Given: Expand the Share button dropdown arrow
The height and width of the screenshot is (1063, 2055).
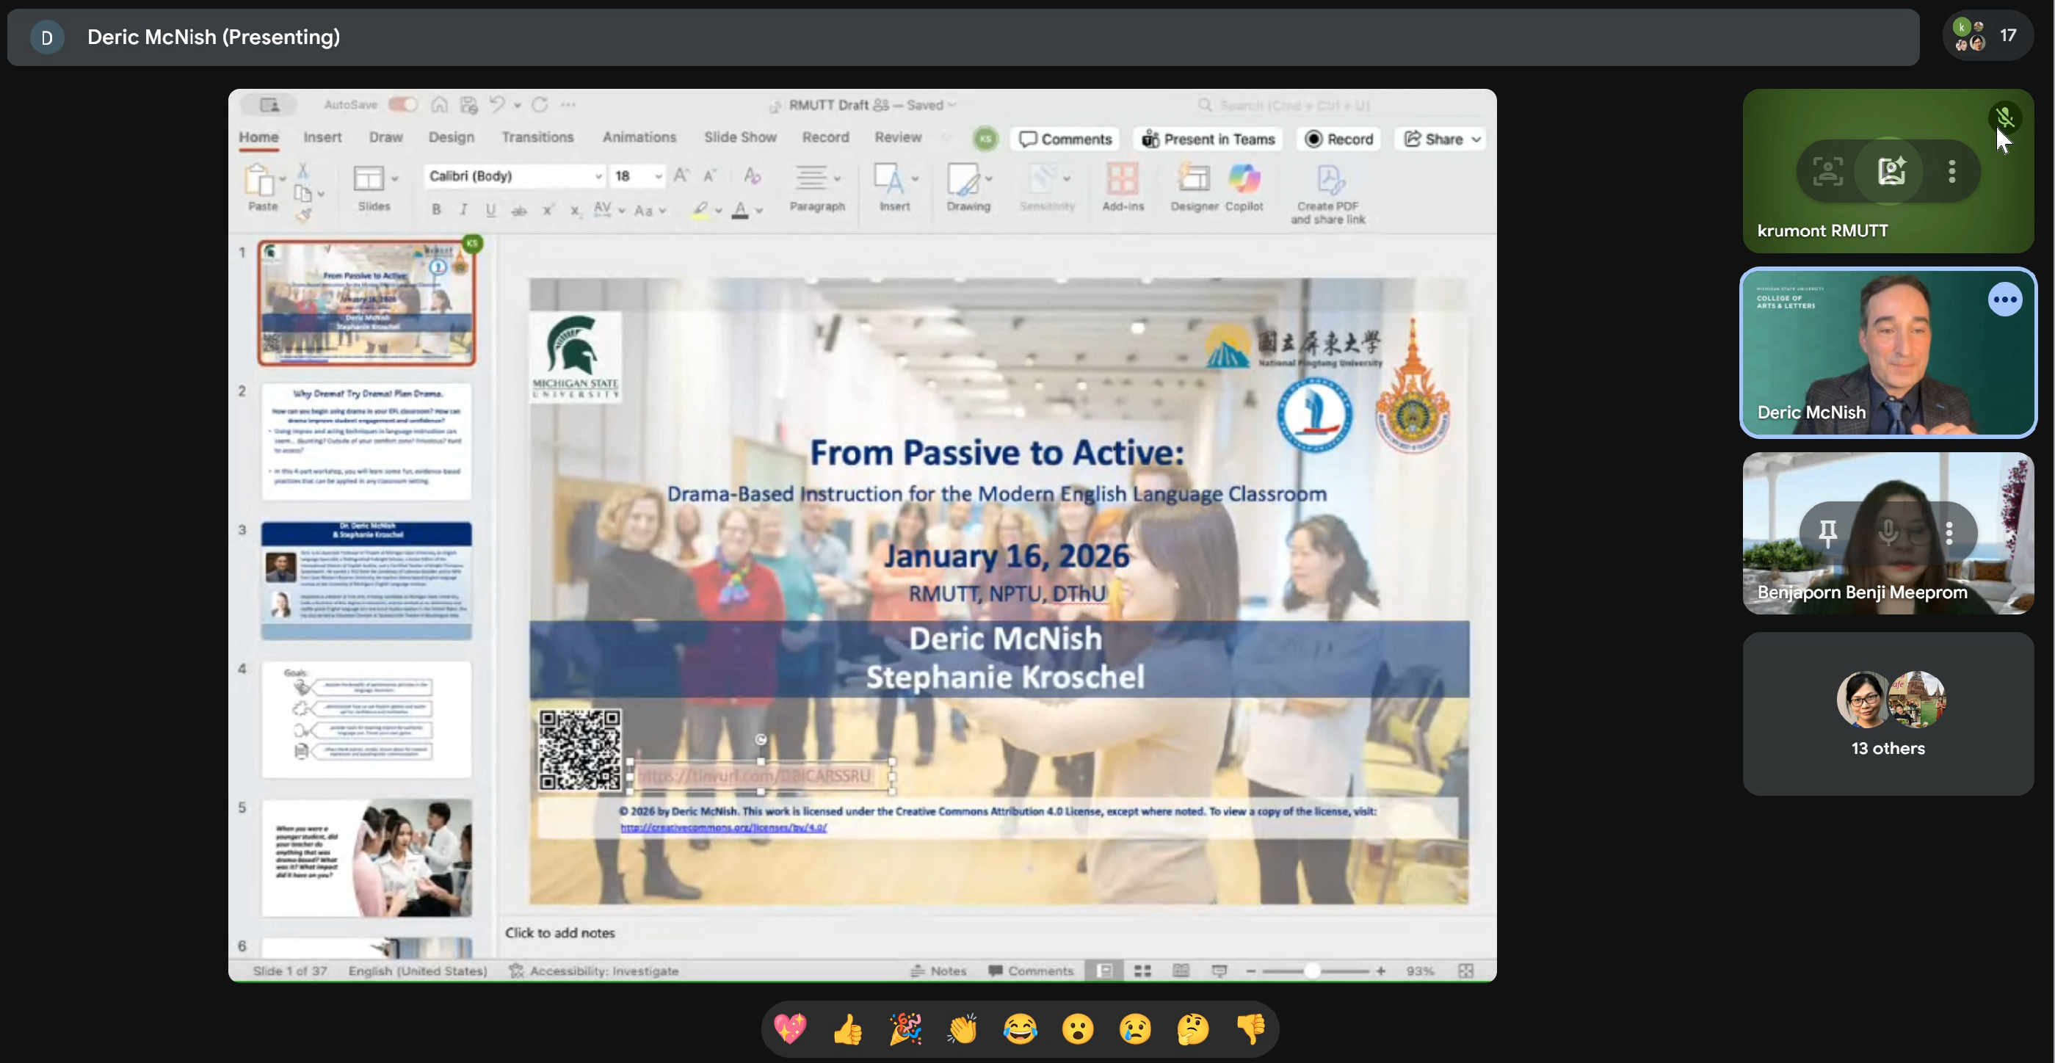Looking at the screenshot, I should 1476,139.
